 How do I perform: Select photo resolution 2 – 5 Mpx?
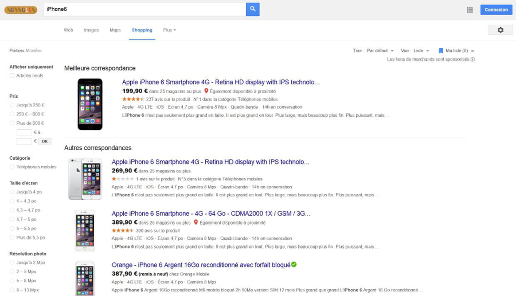[12, 271]
